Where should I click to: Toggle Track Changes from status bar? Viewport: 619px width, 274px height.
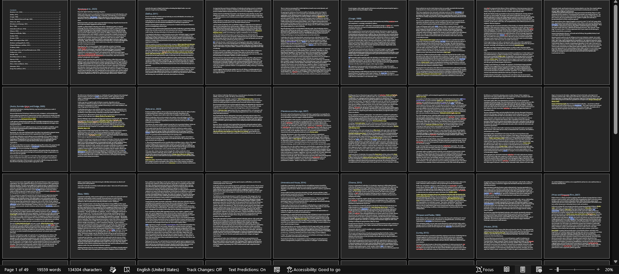point(204,269)
